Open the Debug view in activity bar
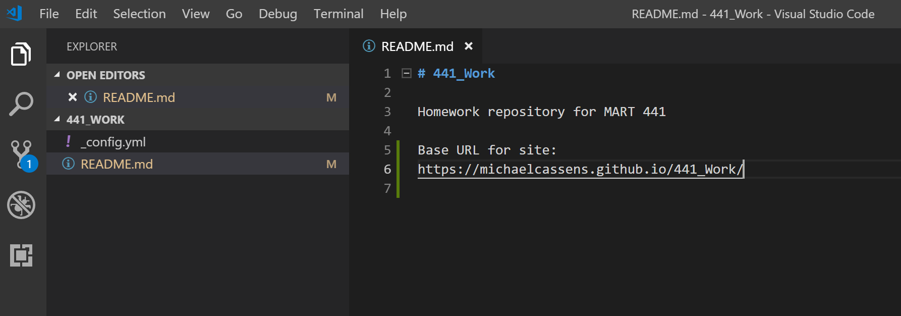This screenshot has height=316, width=901. 21,205
